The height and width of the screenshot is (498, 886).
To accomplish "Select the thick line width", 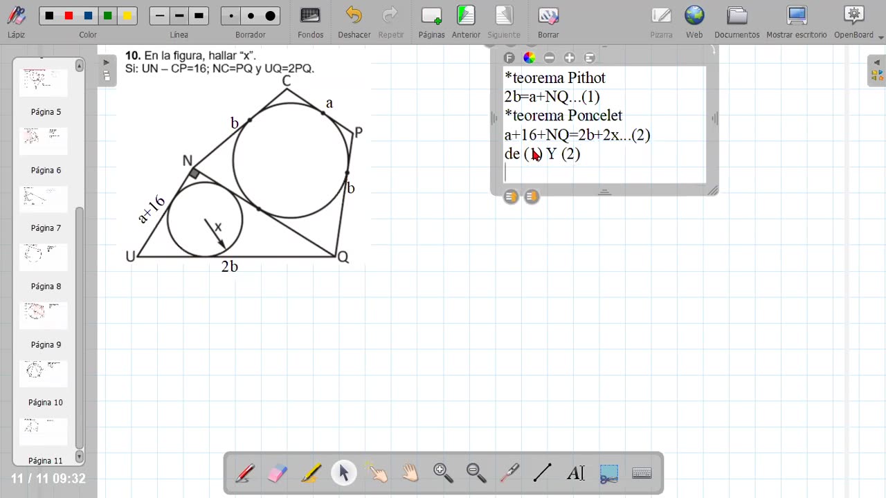I will (x=199, y=16).
